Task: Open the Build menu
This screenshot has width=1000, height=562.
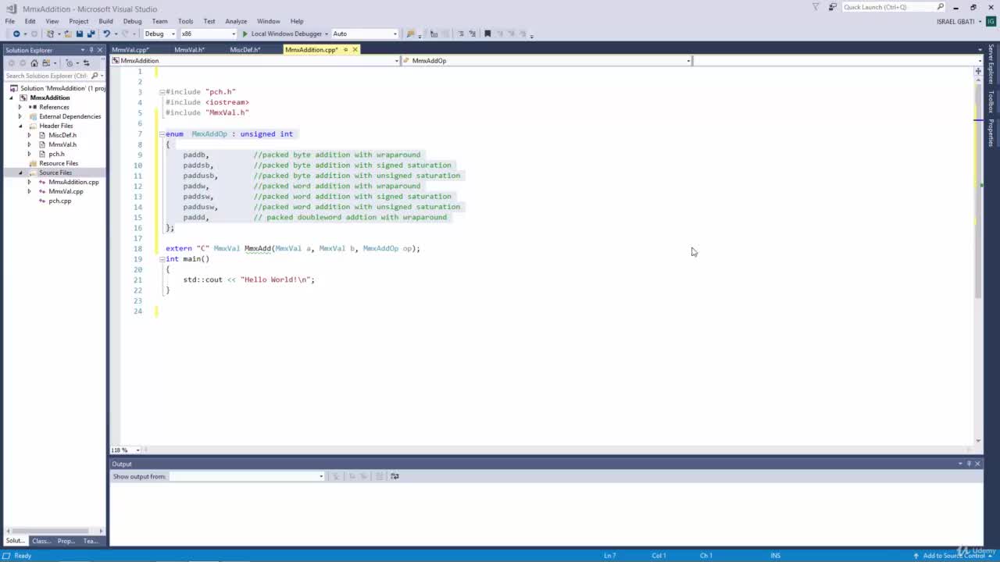Action: 105,21
